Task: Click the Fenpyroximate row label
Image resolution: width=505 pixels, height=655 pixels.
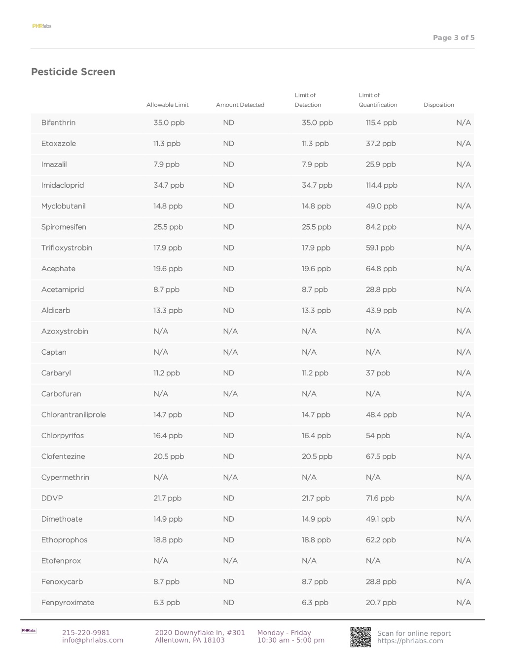Action: pos(68,603)
